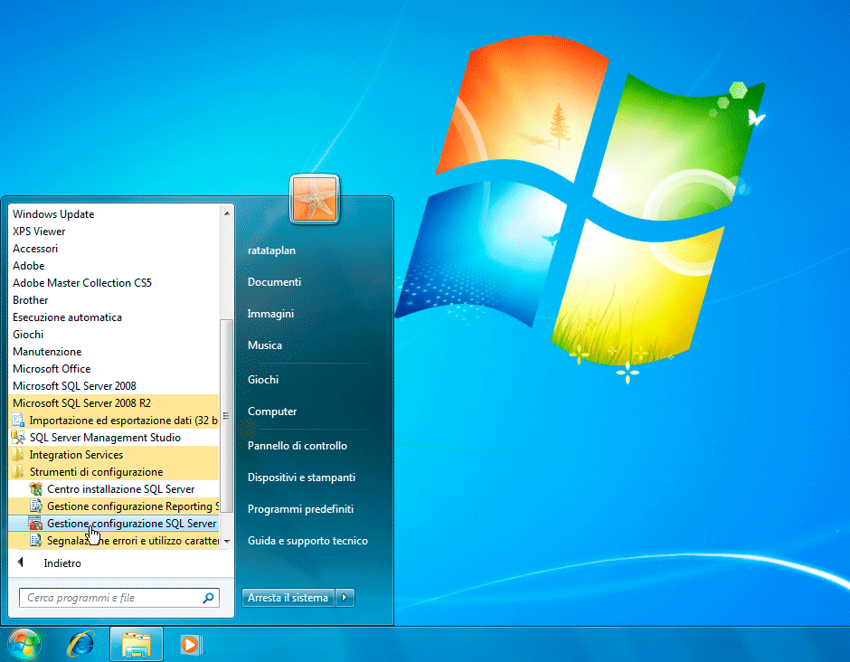
Task: Click the SQL Server Management Studio icon
Action: pyautogui.click(x=18, y=438)
